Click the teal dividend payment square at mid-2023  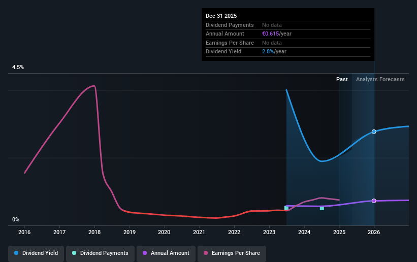[286, 208]
